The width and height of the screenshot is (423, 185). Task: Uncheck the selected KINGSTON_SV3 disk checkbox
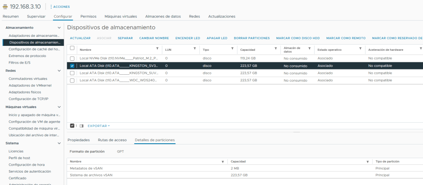point(72,66)
